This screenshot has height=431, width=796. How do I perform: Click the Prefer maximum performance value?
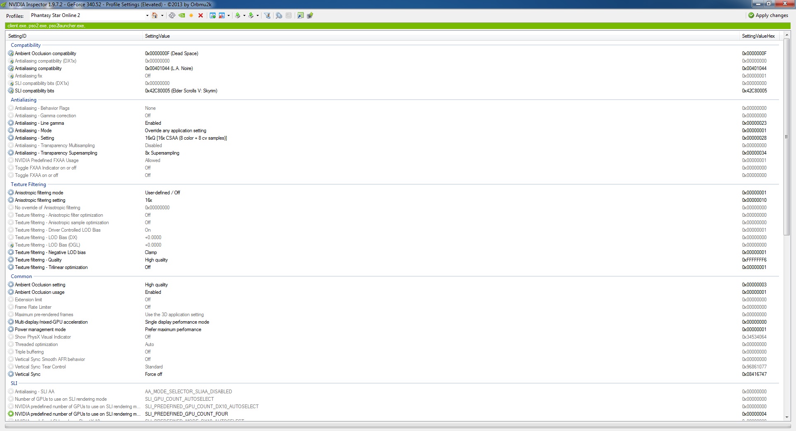point(173,329)
